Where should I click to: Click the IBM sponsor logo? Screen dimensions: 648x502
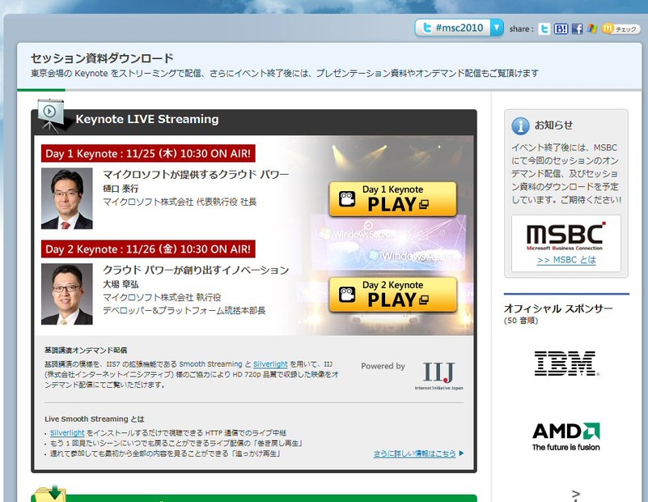(x=565, y=363)
